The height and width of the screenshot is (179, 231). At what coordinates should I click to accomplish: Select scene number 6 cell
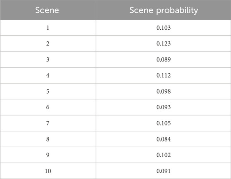pyautogui.click(x=48, y=107)
